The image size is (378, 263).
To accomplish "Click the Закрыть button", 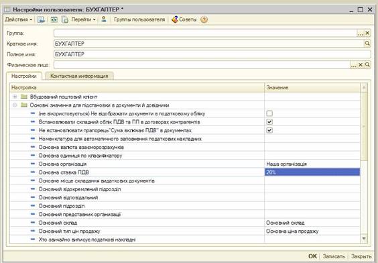I will point(361,256).
